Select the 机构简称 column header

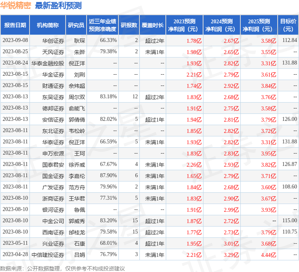[x=48, y=25]
